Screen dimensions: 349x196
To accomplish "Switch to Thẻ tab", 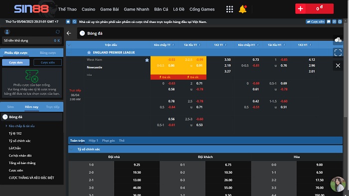I will tap(122, 141).
